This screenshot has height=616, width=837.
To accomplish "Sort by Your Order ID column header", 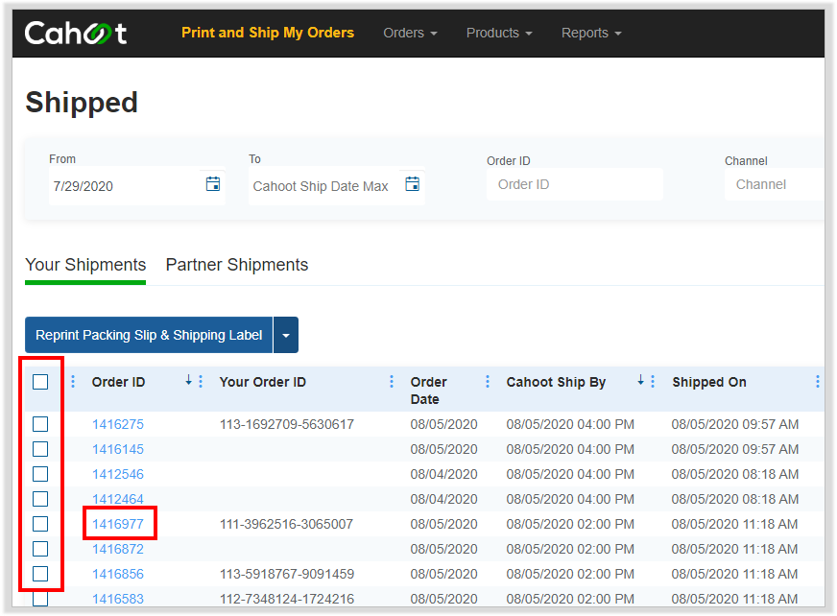I will click(x=263, y=382).
